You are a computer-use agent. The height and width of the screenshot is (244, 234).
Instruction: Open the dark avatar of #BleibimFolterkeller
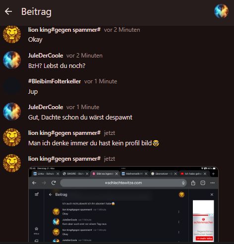(12, 86)
